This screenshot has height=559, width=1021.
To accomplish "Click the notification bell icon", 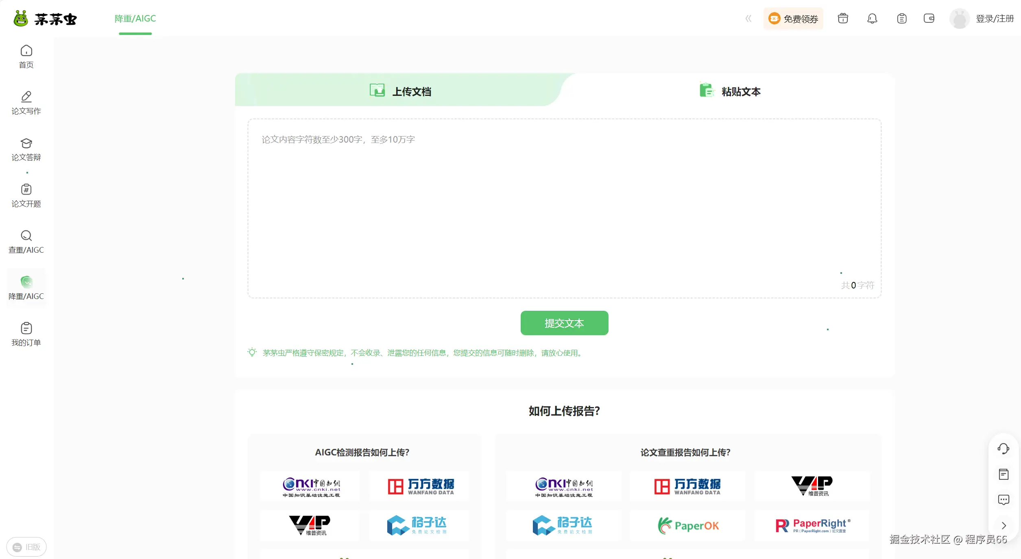I will pos(872,19).
